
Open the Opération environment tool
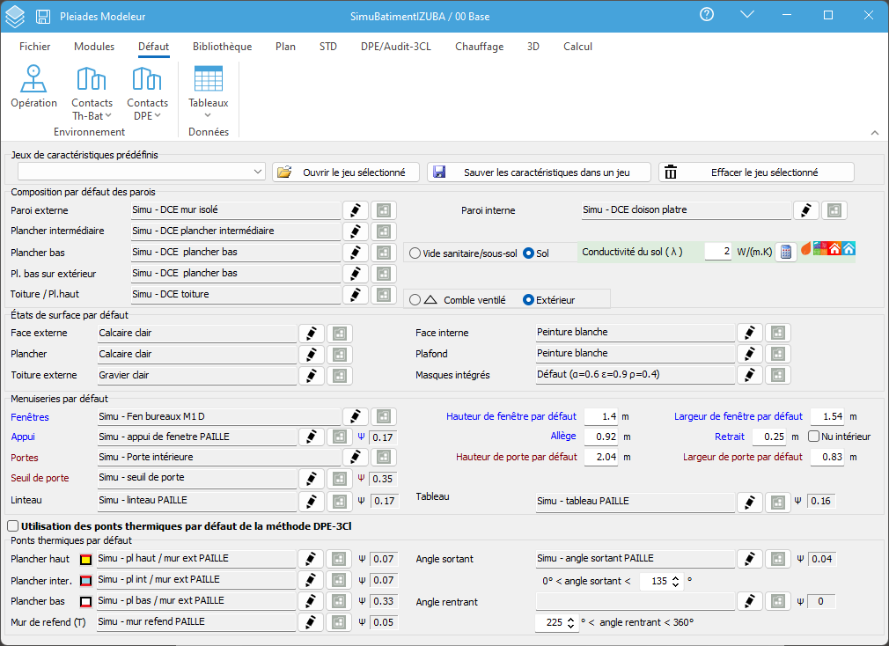(x=34, y=86)
